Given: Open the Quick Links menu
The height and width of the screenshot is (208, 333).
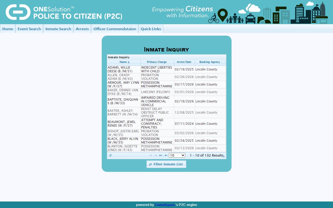Looking at the screenshot, I should click(x=151, y=29).
